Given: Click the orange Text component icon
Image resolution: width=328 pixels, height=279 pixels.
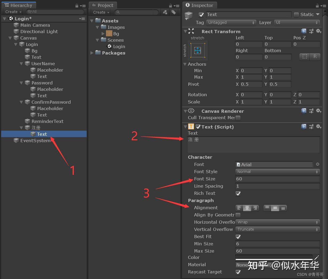Looking at the screenshot, I should point(191,126).
